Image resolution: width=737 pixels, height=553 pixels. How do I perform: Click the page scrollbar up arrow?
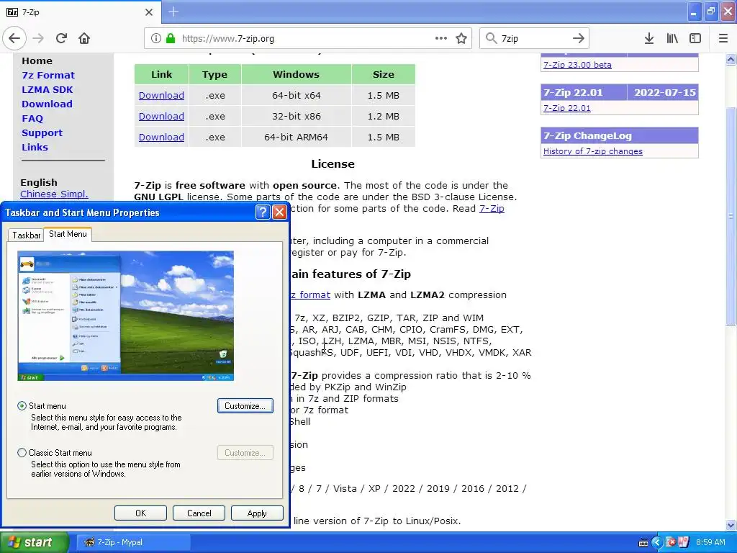[731, 59]
